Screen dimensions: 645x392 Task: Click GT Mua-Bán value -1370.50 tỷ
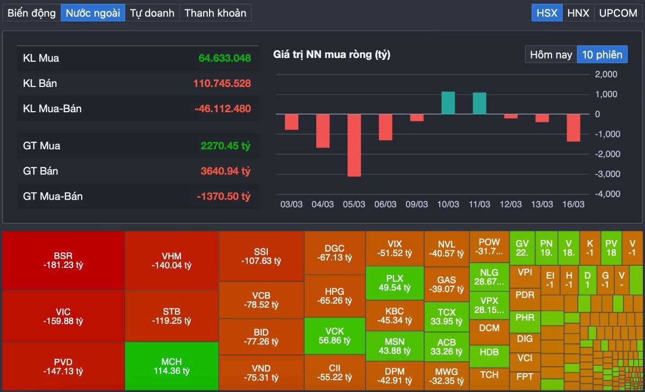click(224, 196)
